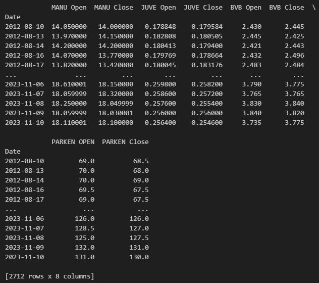Click the value 18.320000
Viewport: 319px width, 283px height.
point(116,93)
